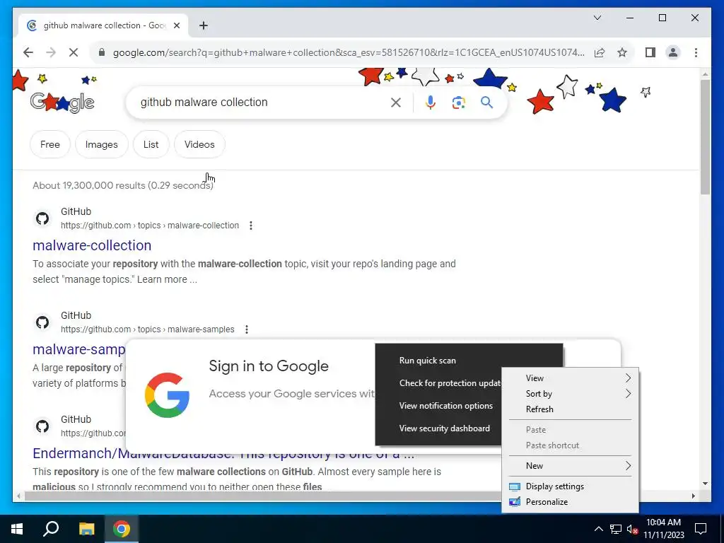The height and width of the screenshot is (543, 724).
Task: Click the Chrome taskbar icon
Action: tap(122, 529)
